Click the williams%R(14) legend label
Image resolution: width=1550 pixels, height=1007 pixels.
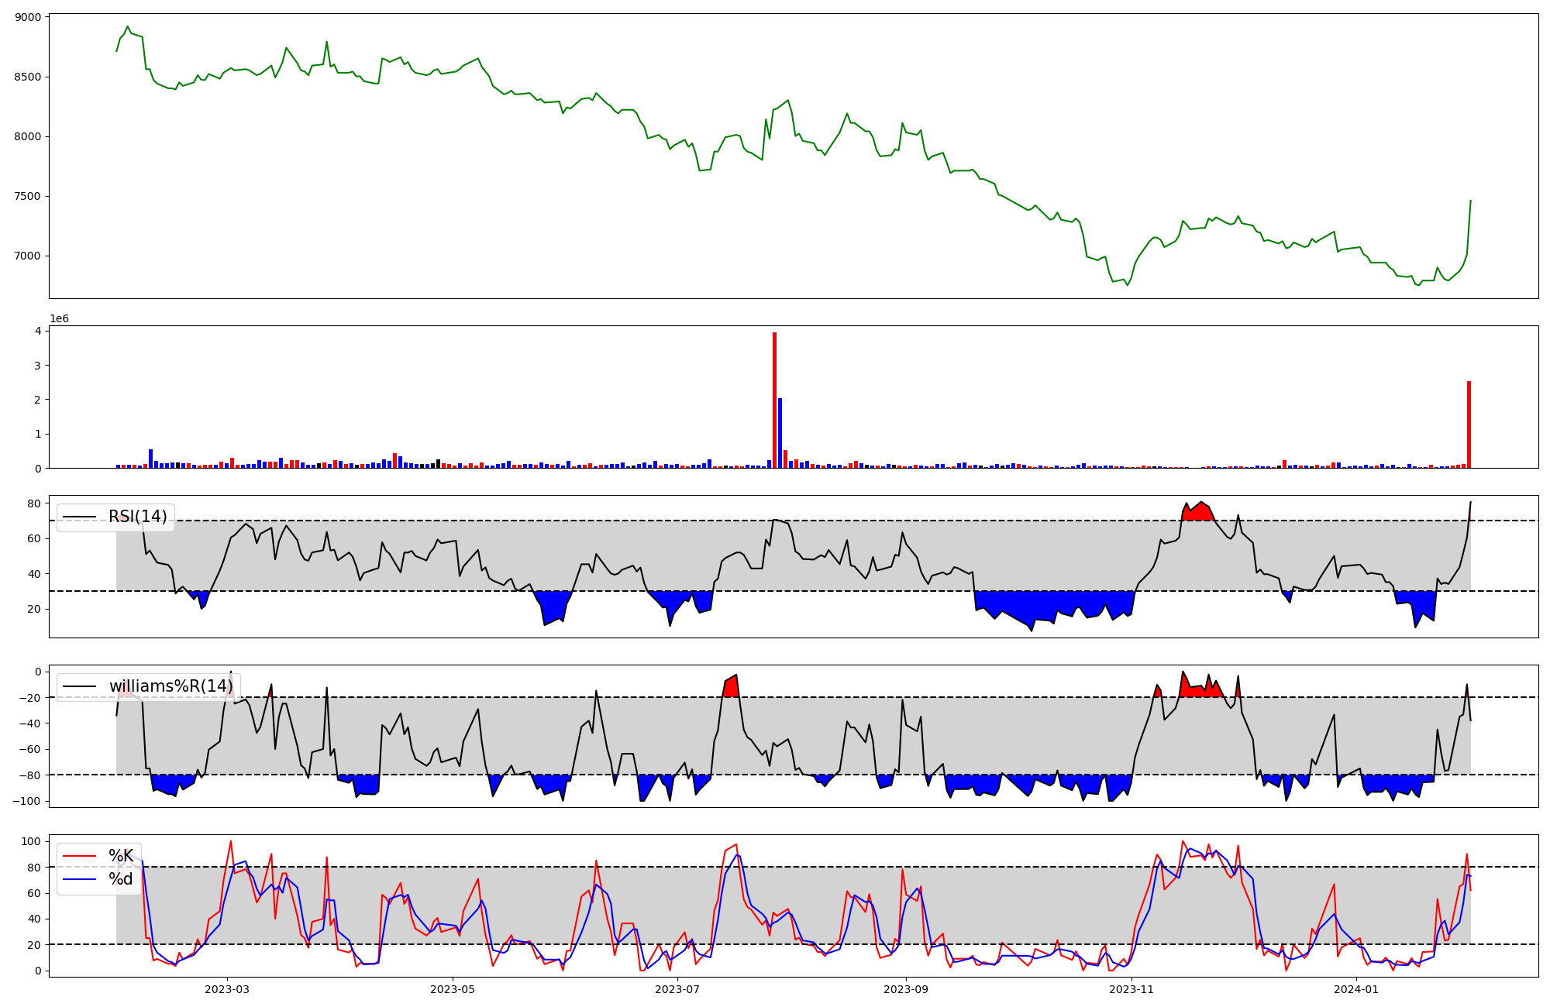pyautogui.click(x=170, y=686)
